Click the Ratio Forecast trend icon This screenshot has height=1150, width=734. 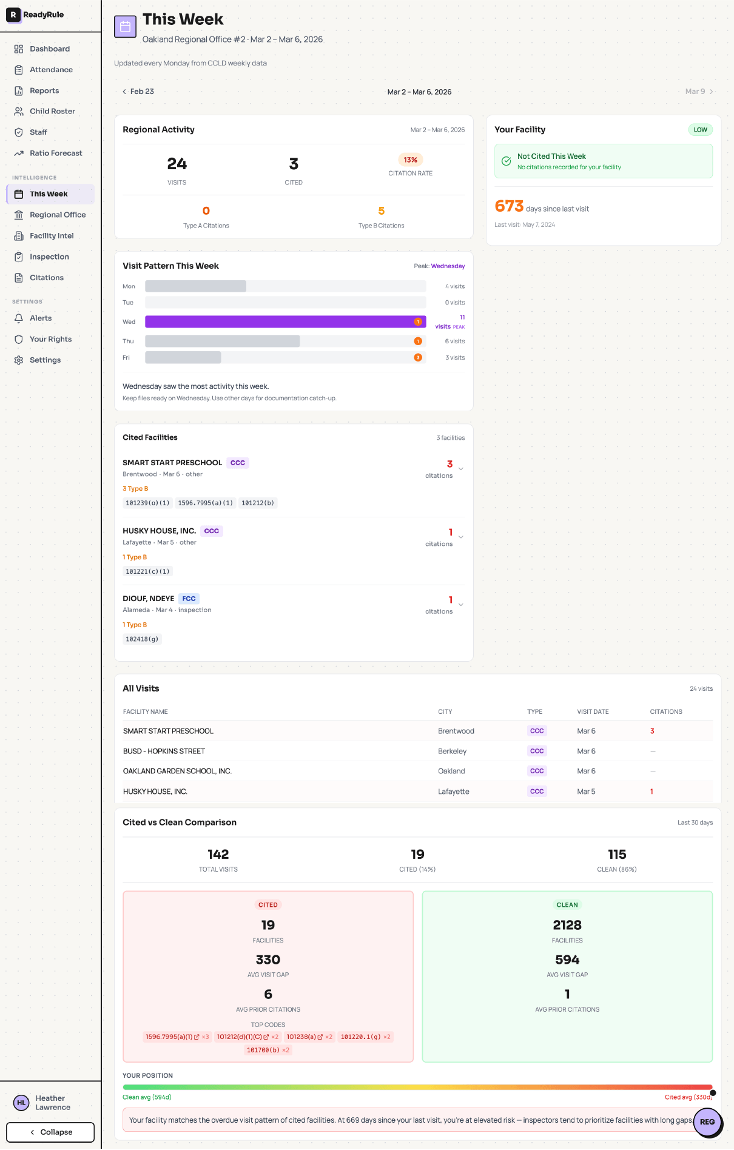tap(19, 153)
